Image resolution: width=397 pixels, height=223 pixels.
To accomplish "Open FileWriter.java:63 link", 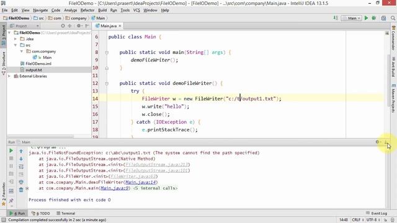I will point(133,176).
